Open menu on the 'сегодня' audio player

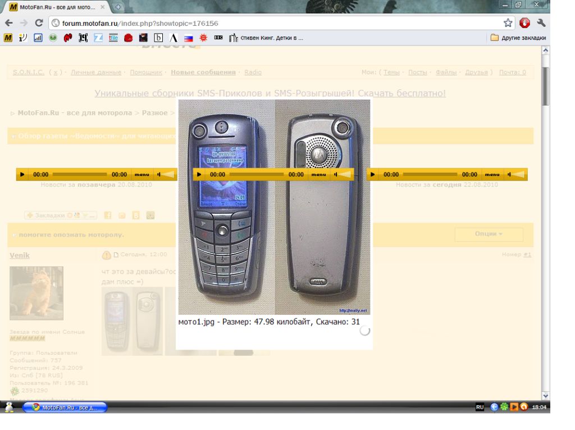(x=492, y=174)
